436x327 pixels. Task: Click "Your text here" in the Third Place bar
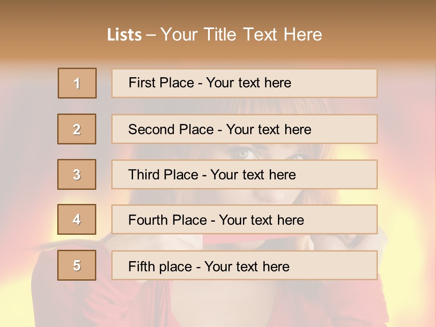coord(253,175)
